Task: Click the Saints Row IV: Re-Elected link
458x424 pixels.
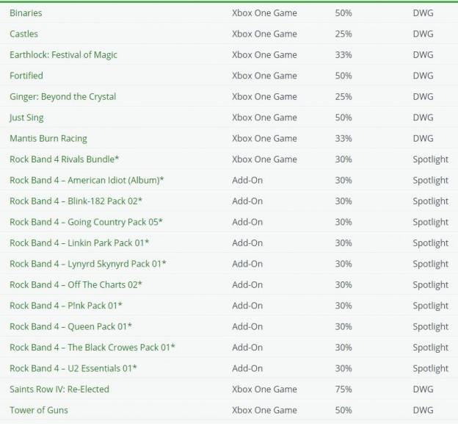Action: pyautogui.click(x=59, y=389)
